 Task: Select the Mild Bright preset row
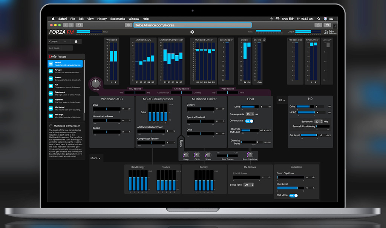point(65,116)
